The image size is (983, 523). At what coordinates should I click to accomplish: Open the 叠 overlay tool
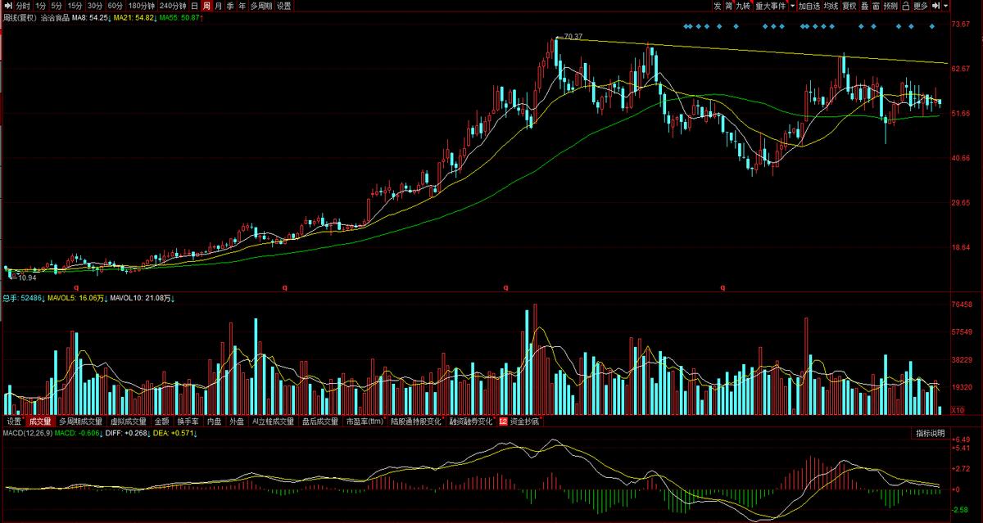[864, 6]
